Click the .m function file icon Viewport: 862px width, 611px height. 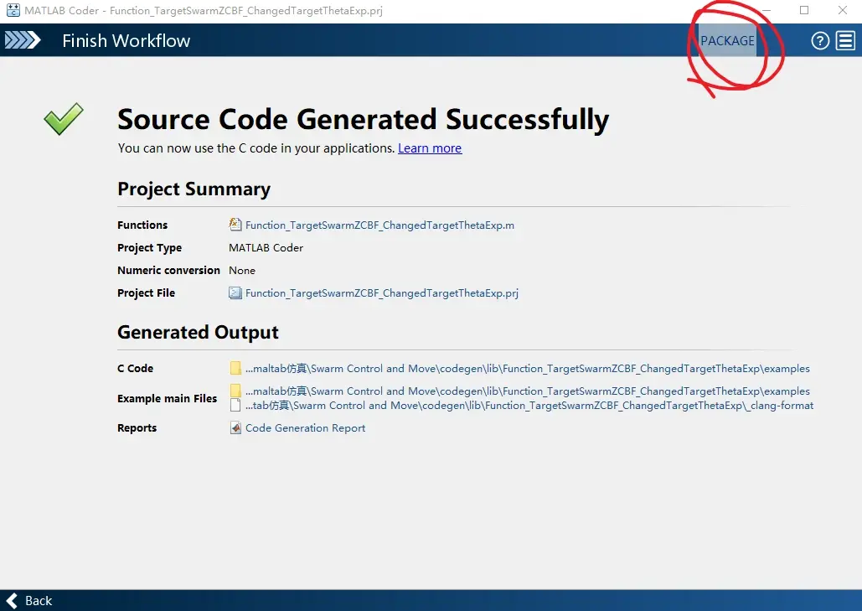[235, 225]
